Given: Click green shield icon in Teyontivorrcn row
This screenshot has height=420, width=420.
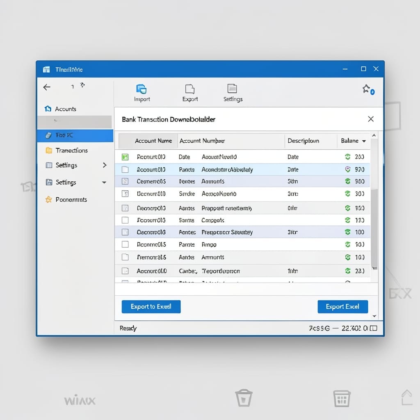Looking at the screenshot, I should click(x=348, y=271).
